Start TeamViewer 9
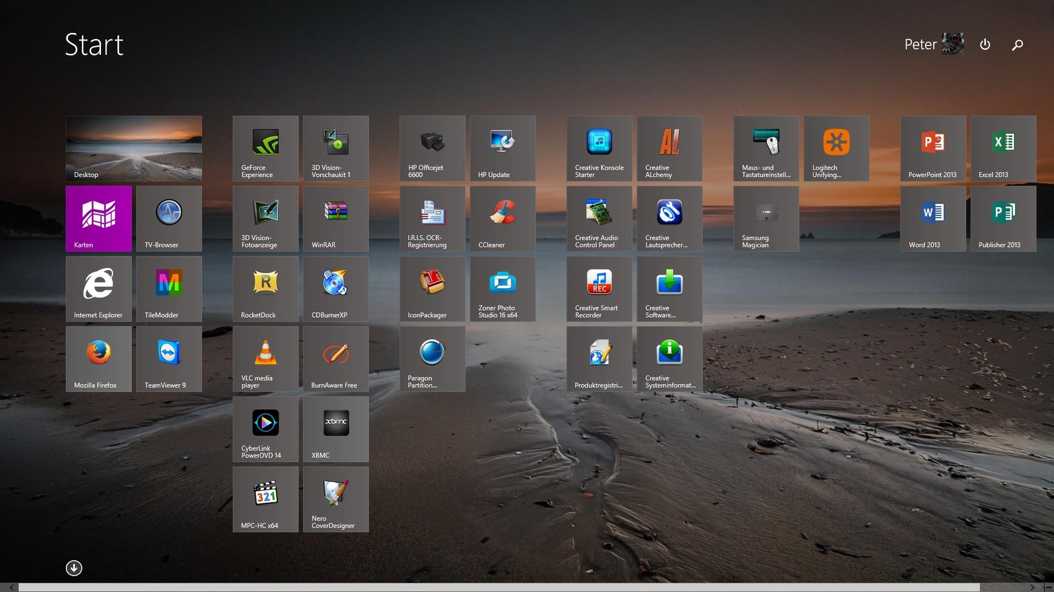The image size is (1054, 592). click(169, 359)
